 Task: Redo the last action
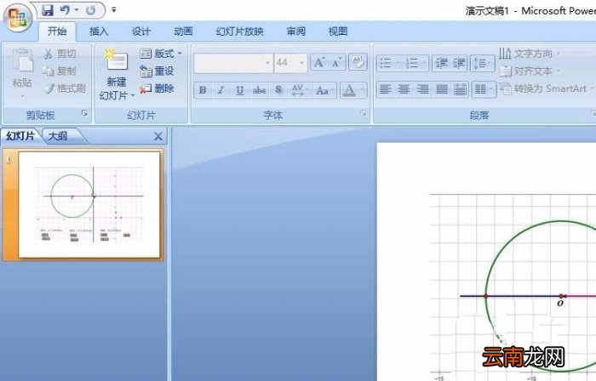(90, 10)
